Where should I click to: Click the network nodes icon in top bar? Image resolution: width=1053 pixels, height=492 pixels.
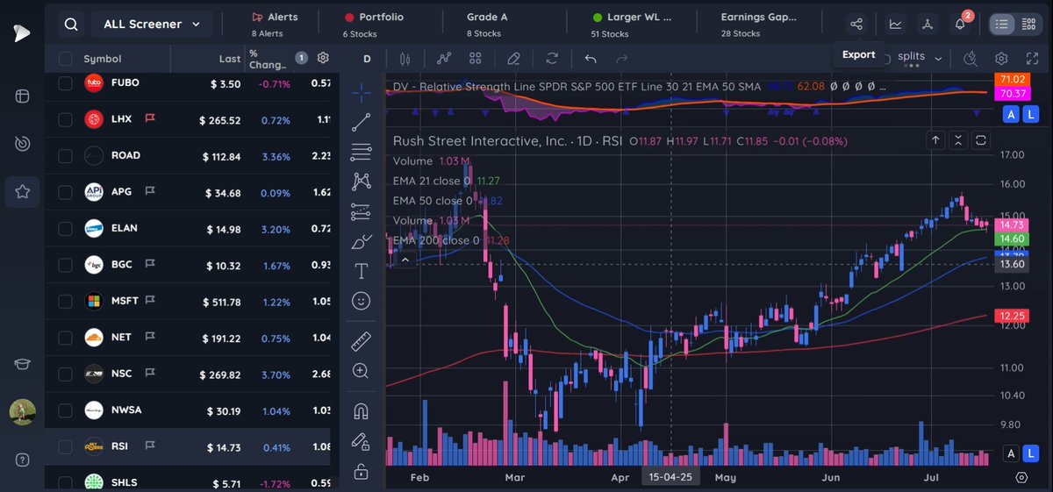(x=928, y=25)
